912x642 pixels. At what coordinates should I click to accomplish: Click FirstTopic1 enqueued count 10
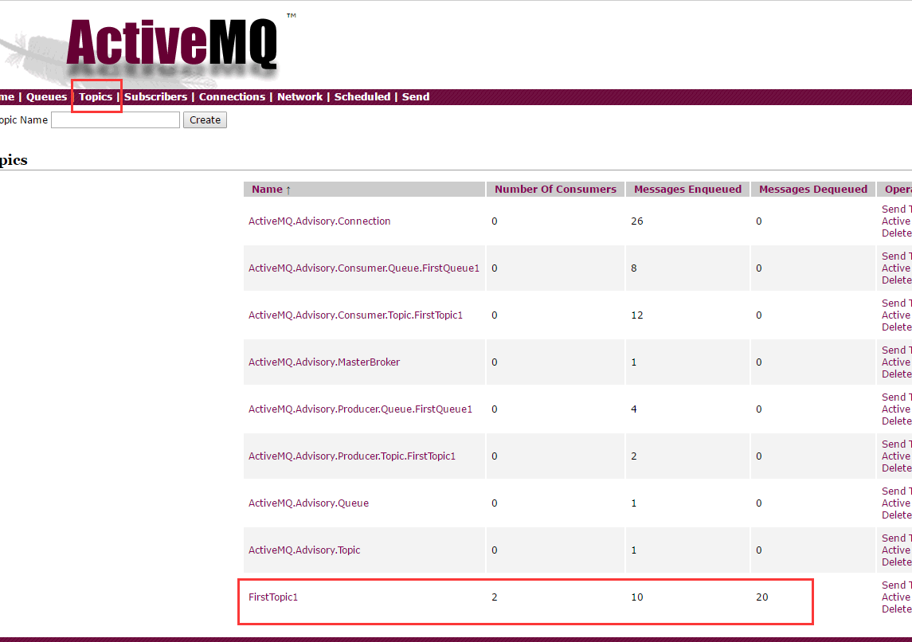coord(637,597)
